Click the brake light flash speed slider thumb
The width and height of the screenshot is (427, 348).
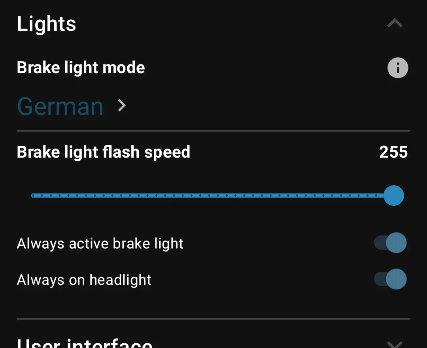coord(393,196)
